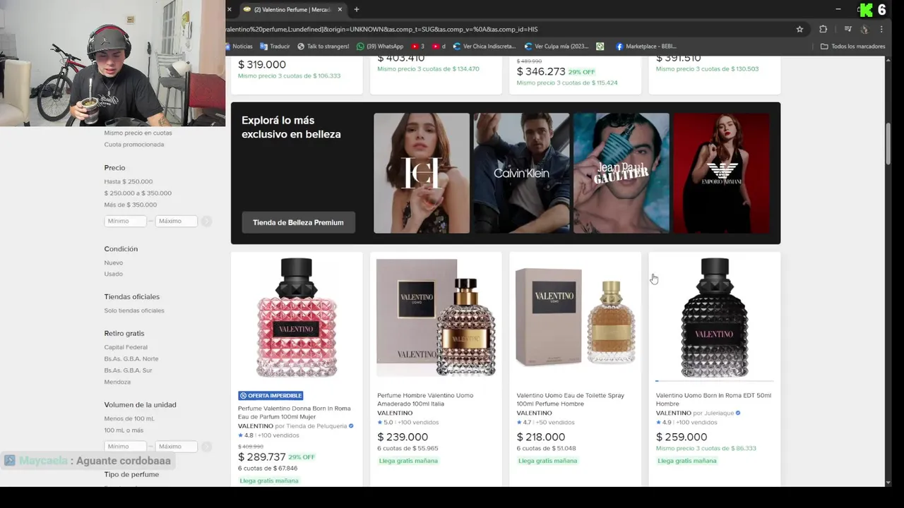Screen dimensions: 904x508
Task: Apply the price range arrow button
Action: tap(206, 222)
